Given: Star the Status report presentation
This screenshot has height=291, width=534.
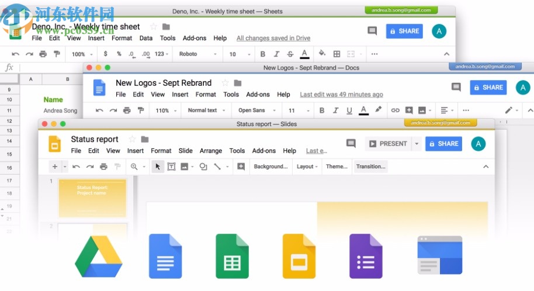Looking at the screenshot, I should (132, 139).
